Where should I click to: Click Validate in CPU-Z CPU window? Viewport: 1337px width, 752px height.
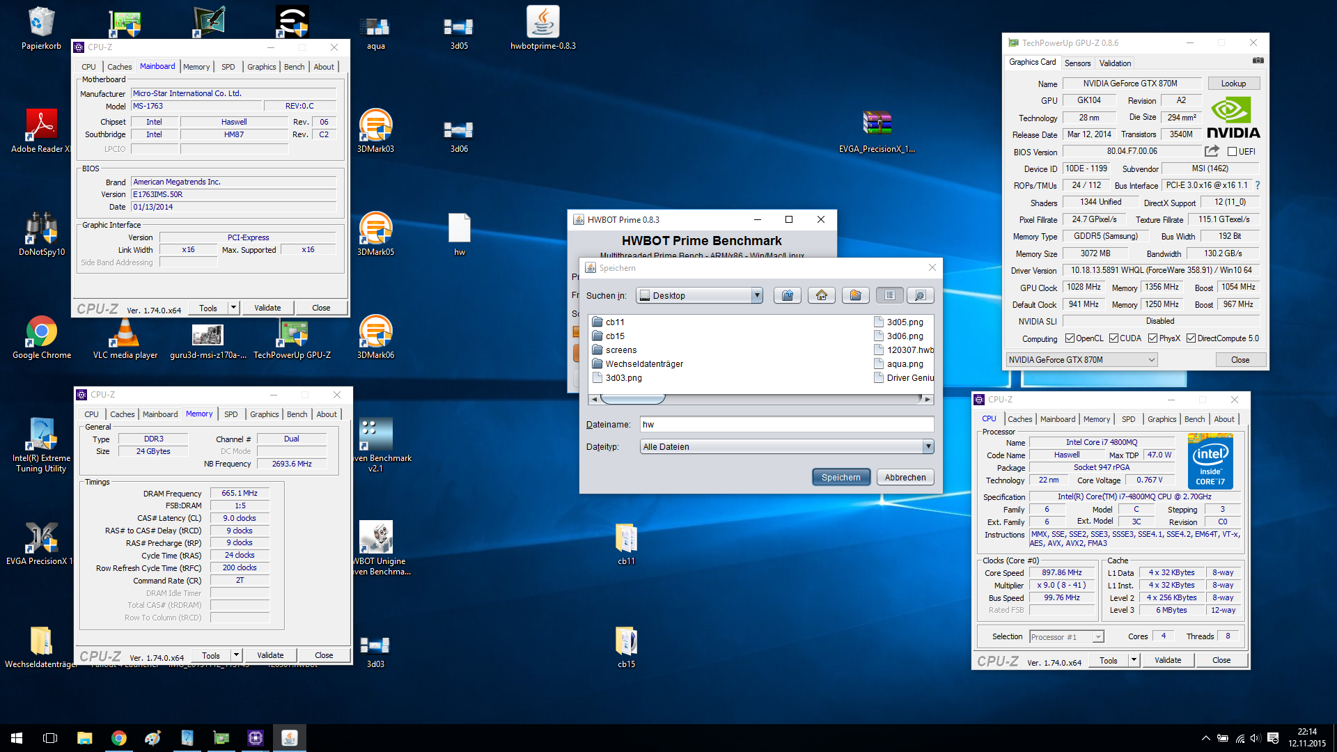tap(1168, 660)
